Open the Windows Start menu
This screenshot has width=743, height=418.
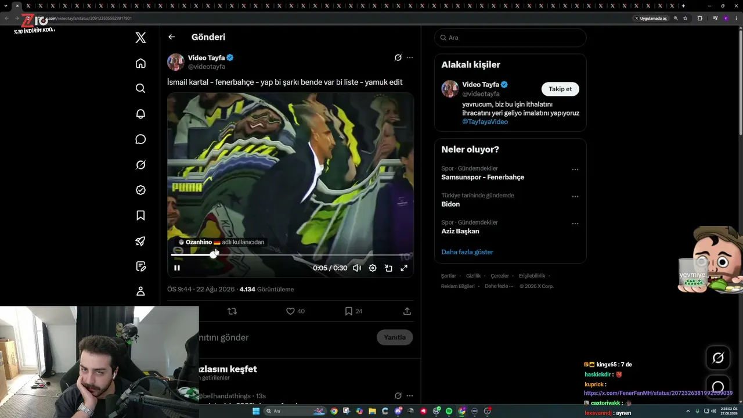point(256,411)
